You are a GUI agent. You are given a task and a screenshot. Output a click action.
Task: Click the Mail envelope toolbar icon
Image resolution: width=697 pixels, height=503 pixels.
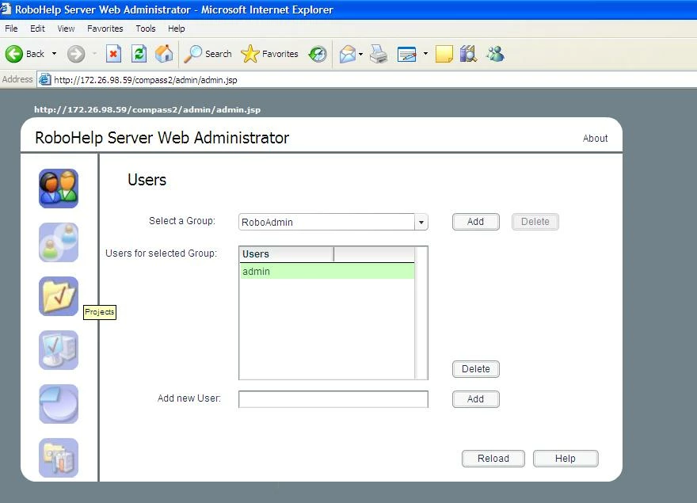(x=348, y=54)
